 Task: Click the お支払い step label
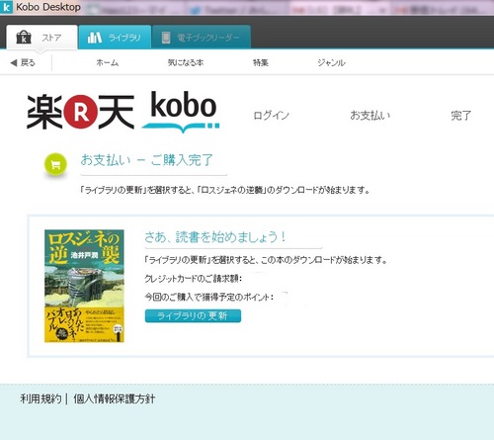tap(370, 116)
